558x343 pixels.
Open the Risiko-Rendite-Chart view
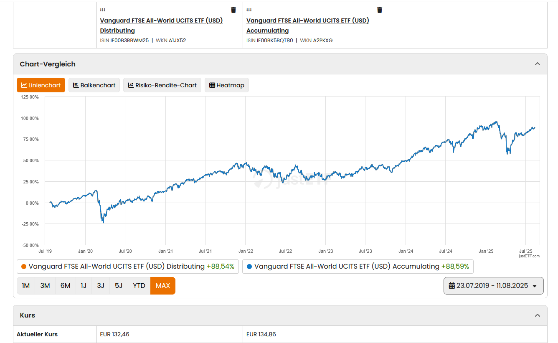click(162, 85)
